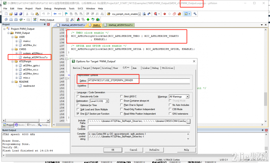This screenshot has width=270, height=163.
Task: Enable Plain Char is Signed
Action: (121, 105)
